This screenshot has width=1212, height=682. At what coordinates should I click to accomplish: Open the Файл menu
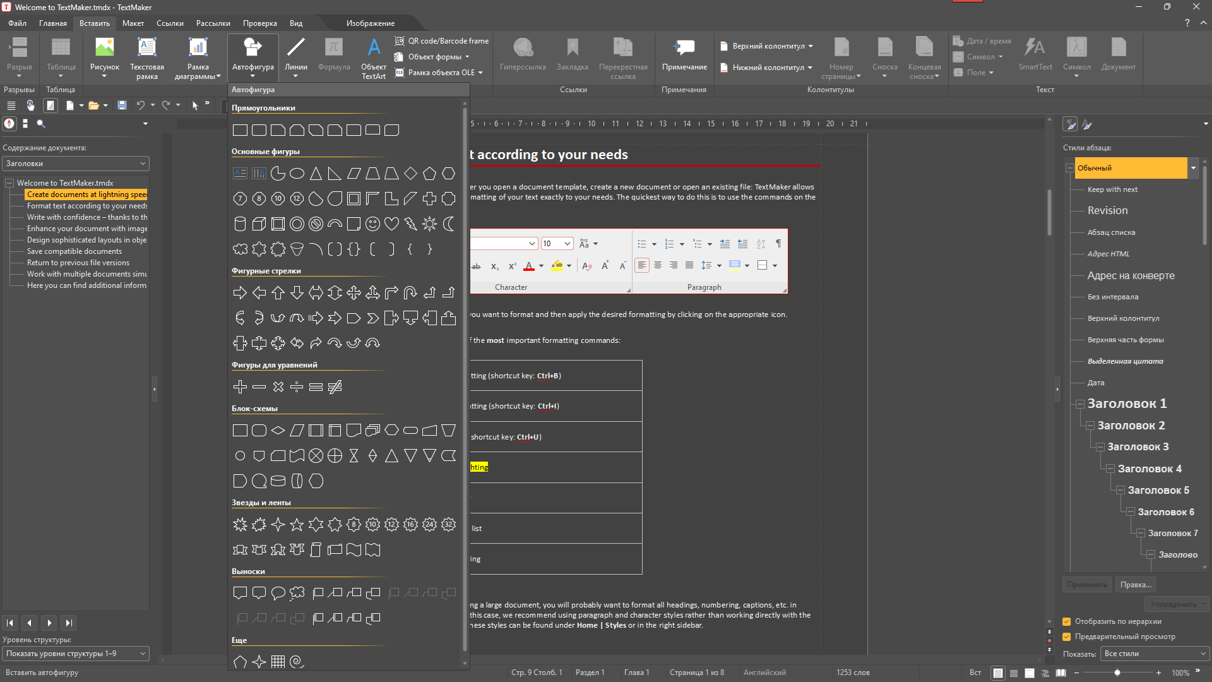tap(18, 23)
